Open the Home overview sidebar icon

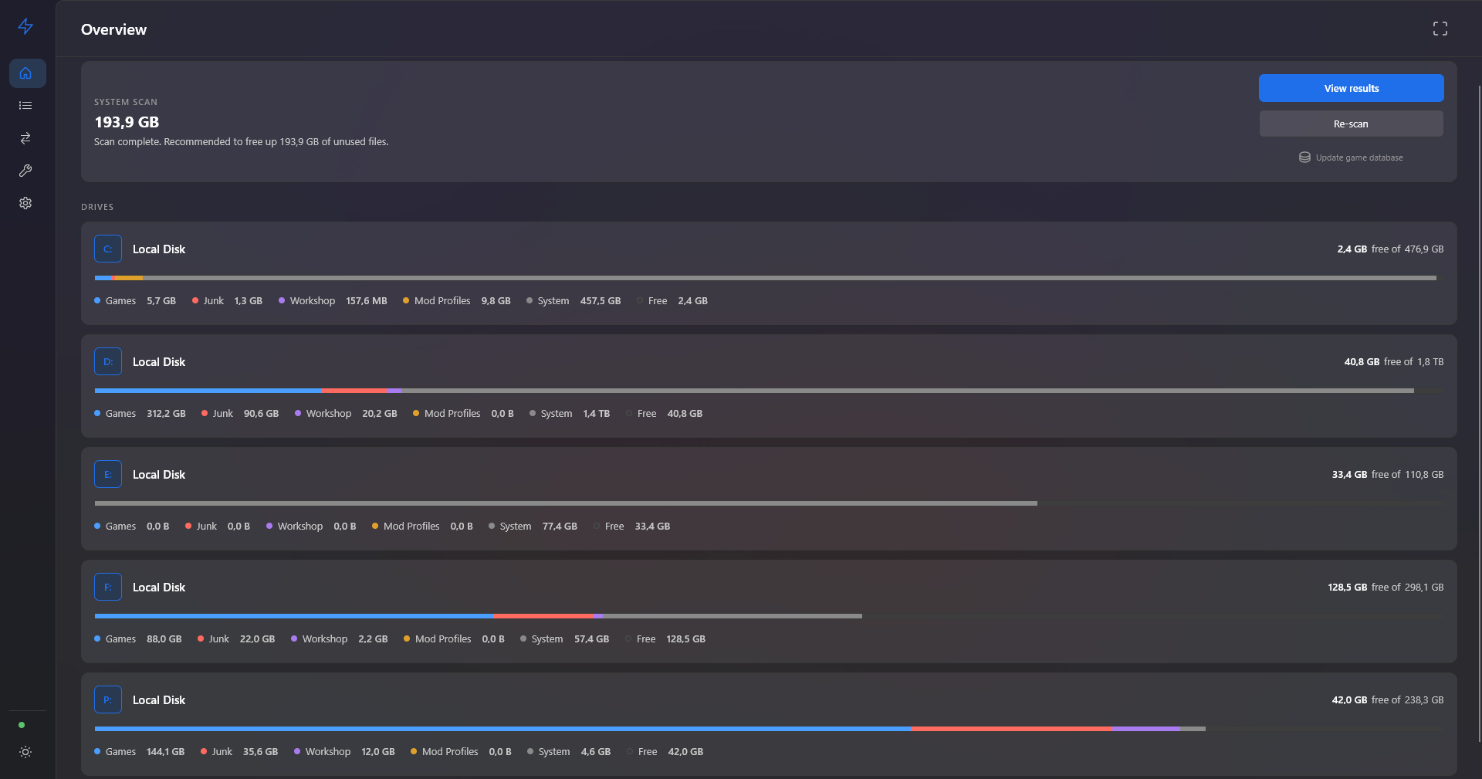(27, 73)
